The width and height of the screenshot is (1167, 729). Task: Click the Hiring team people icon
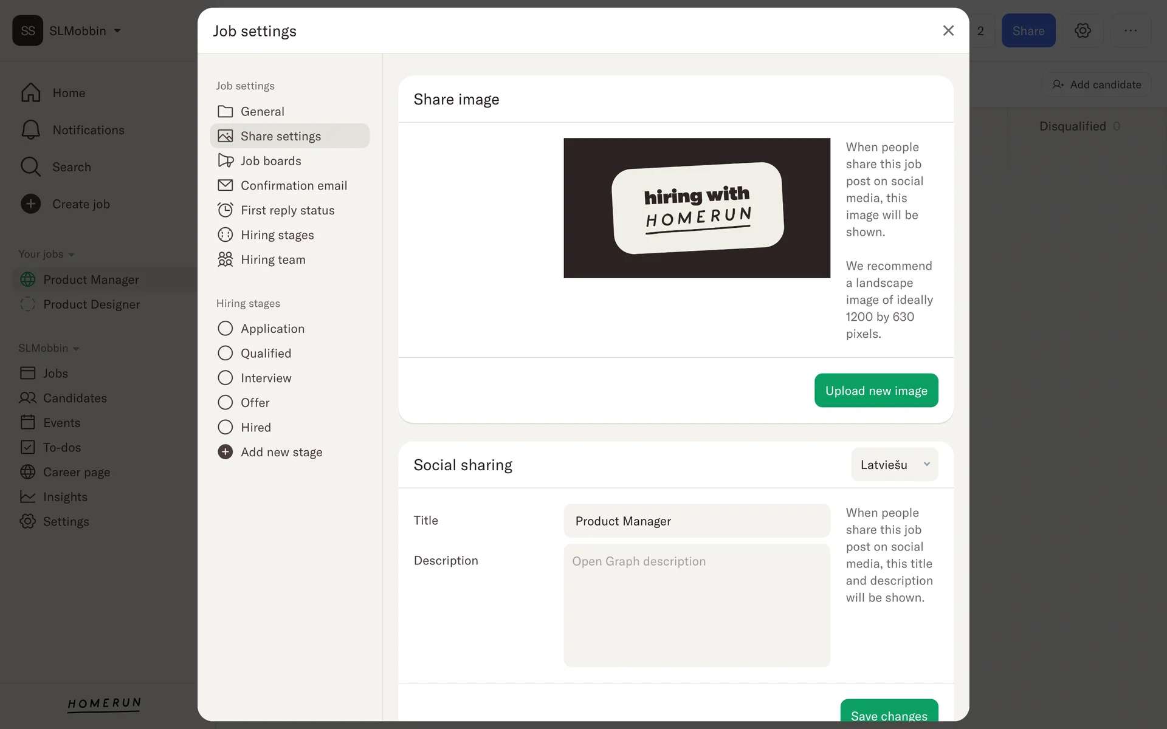point(225,259)
